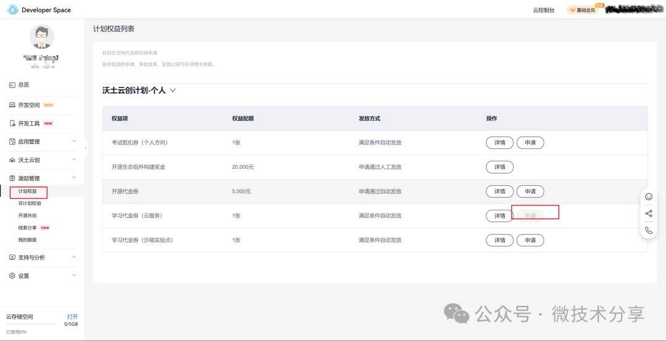The image size is (666, 341).
Task: Click the 总览 overview icon
Action: [12, 85]
